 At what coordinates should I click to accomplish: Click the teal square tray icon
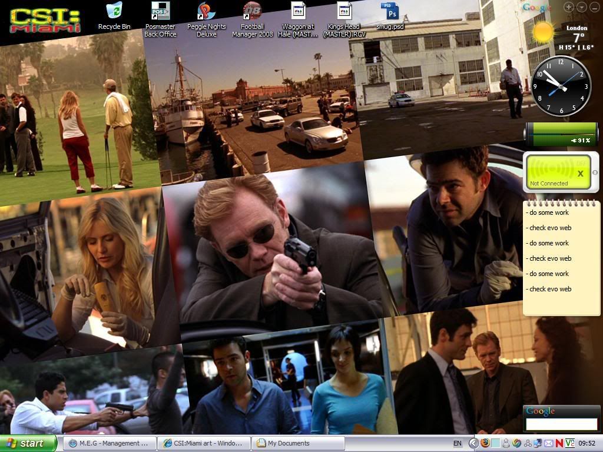(x=496, y=443)
